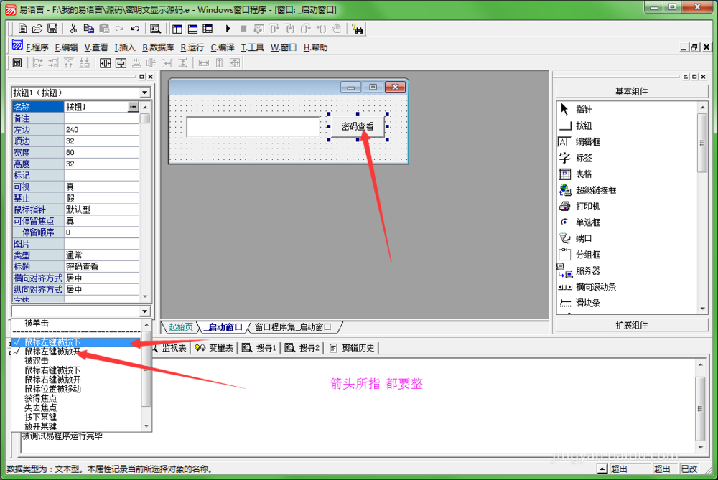Open the 按钮1 component selector dropdown
The image size is (718, 480).
point(145,93)
